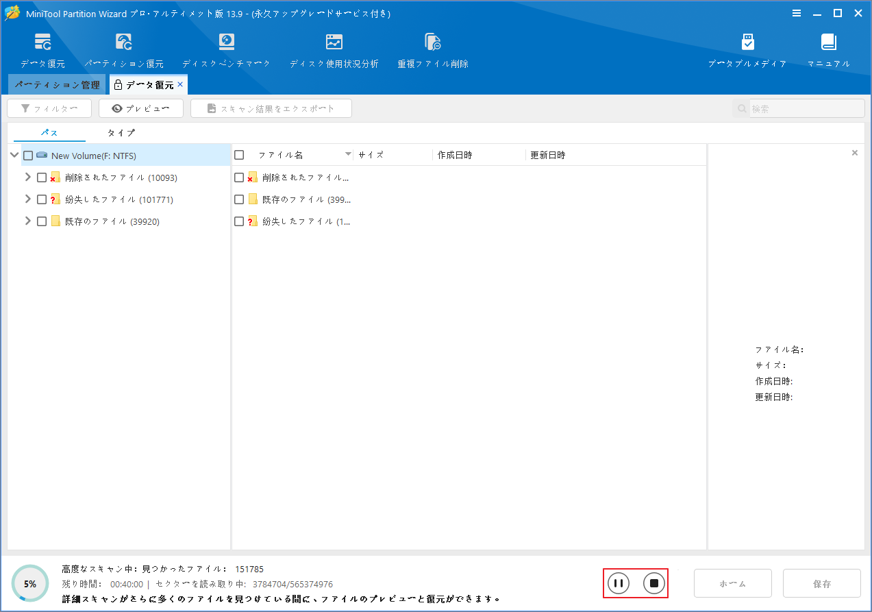Open ファイル名 column sort dropdown
The image size is (872, 612).
point(348,155)
